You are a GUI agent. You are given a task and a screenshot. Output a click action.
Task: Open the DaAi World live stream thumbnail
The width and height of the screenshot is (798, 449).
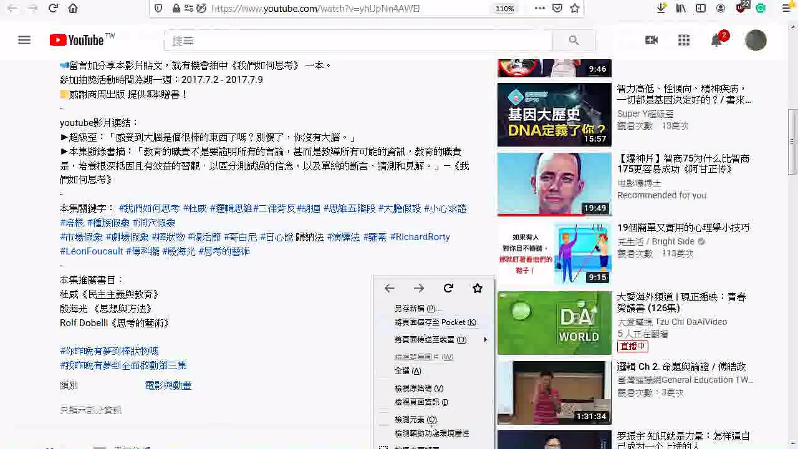554,323
